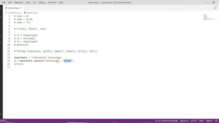The height and width of the screenshot is (123, 219).
Task: Click 'Information Technology' string on line 14
Action: 47,58
